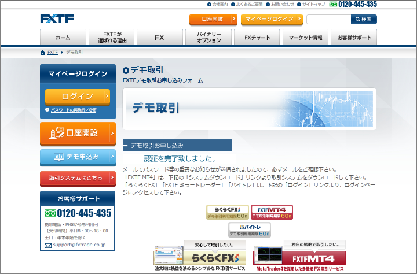
Task: Click the デモ取引お申し込み section header
Action: click(x=177, y=146)
